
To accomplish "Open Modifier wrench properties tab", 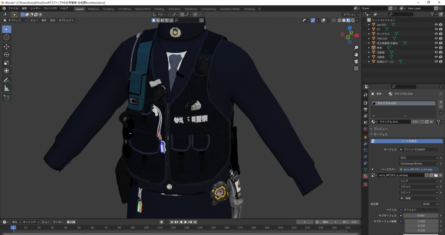I will point(365,144).
